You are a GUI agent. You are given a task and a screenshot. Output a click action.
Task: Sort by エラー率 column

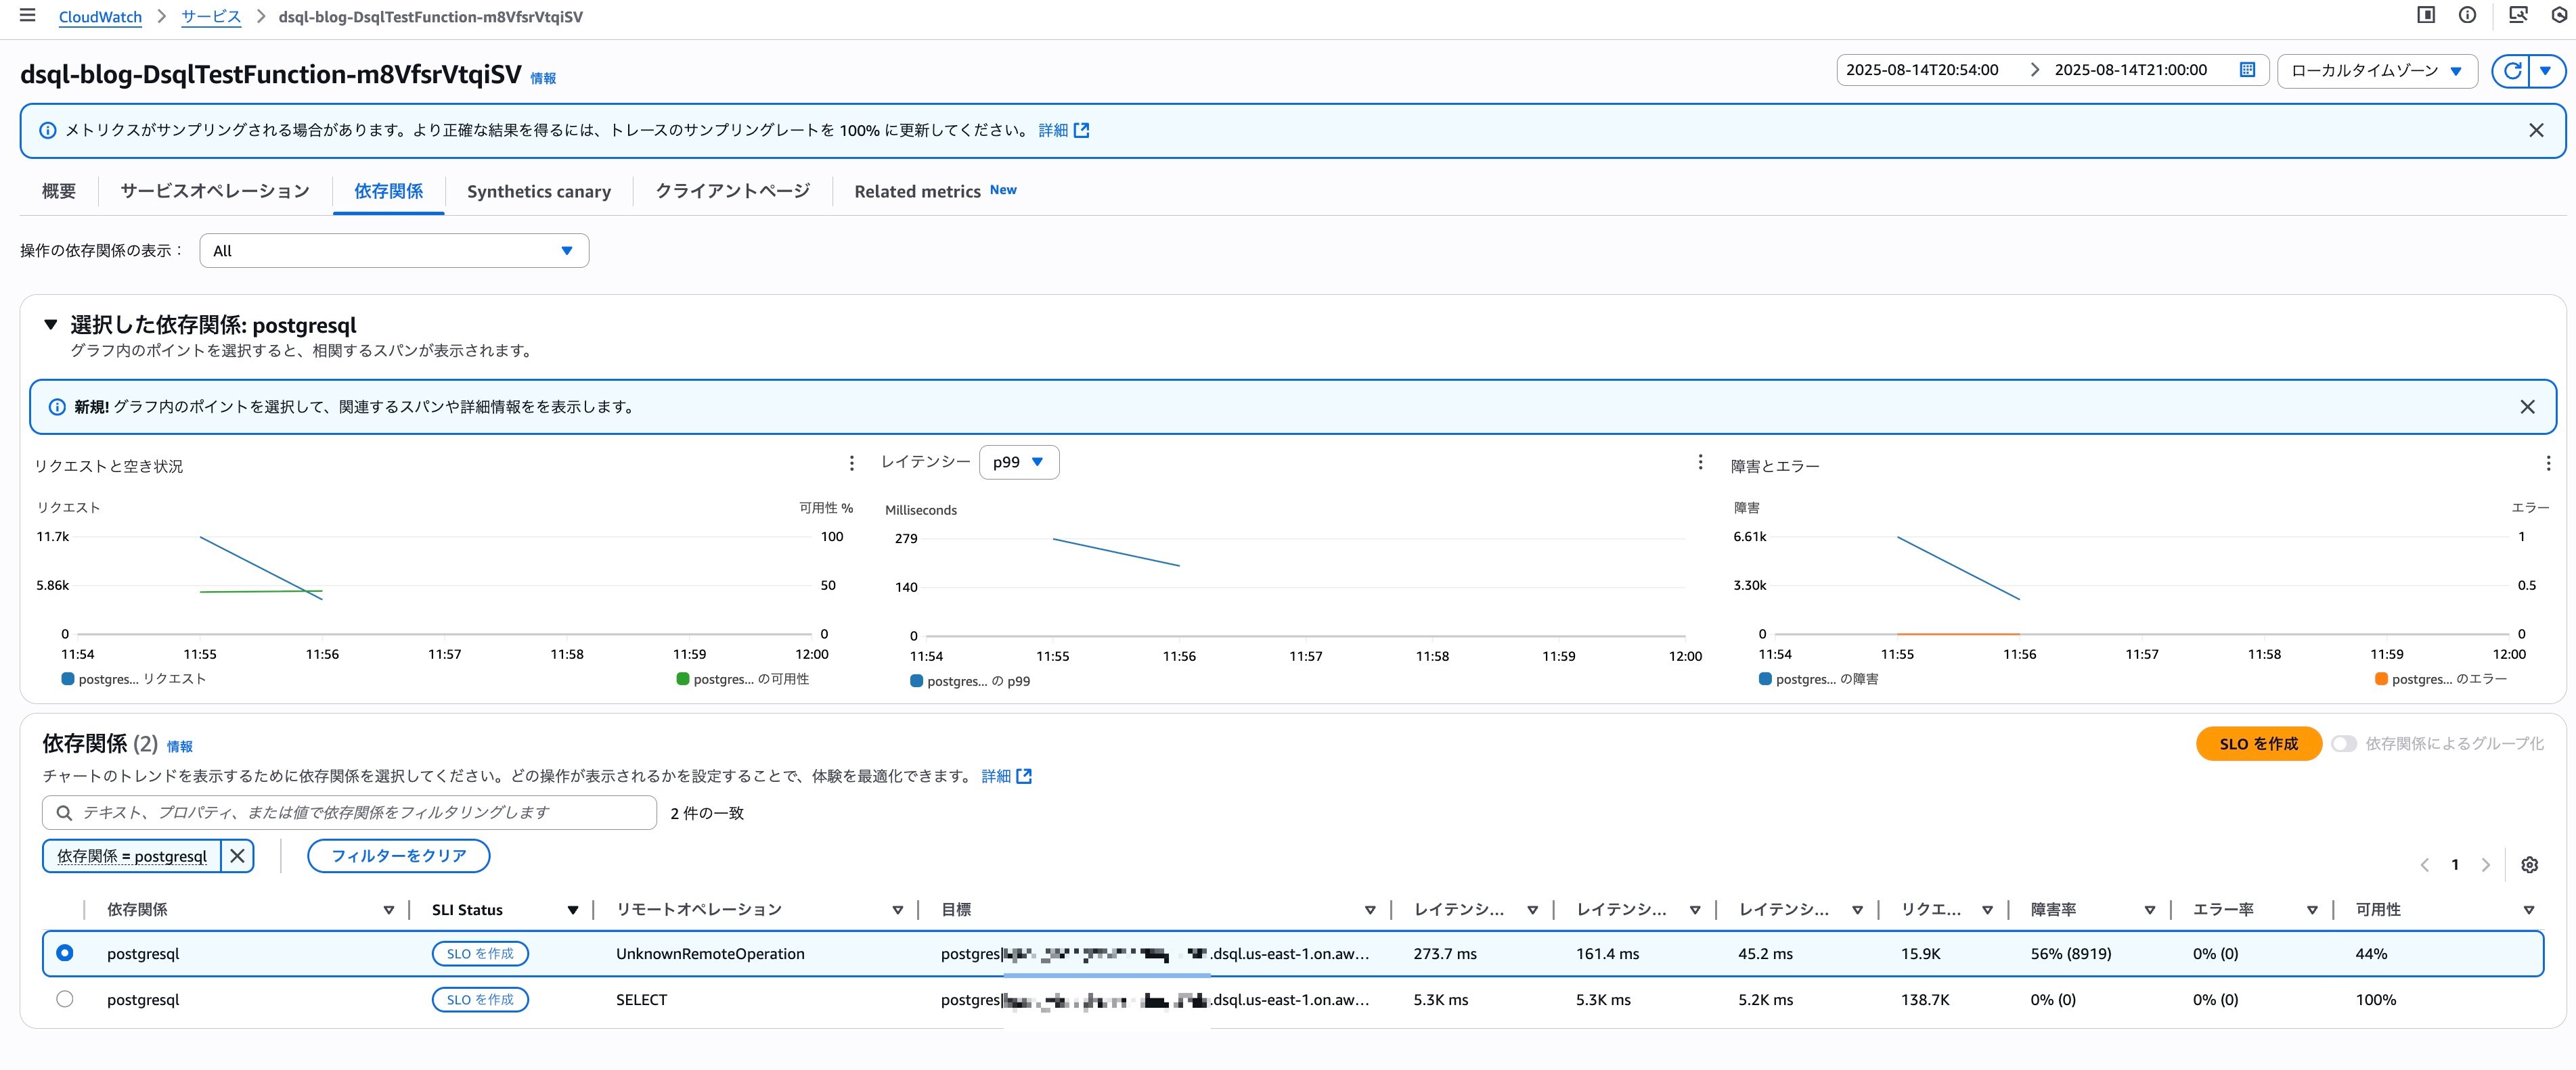[2312, 910]
